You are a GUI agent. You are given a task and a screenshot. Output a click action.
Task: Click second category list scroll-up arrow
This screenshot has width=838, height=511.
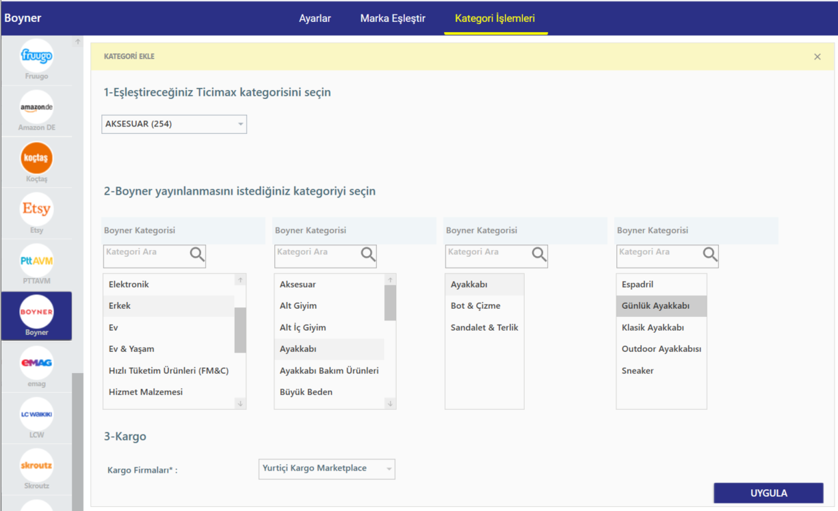point(391,280)
